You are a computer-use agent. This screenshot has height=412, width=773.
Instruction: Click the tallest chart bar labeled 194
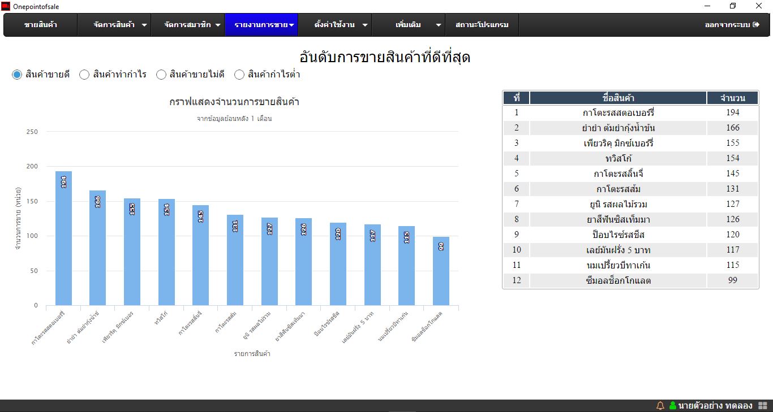[63, 237]
